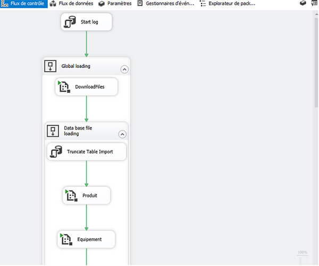This screenshot has height=266, width=319.
Task: Open the SSIS toolbox icon in the top right
Action: point(303,4)
